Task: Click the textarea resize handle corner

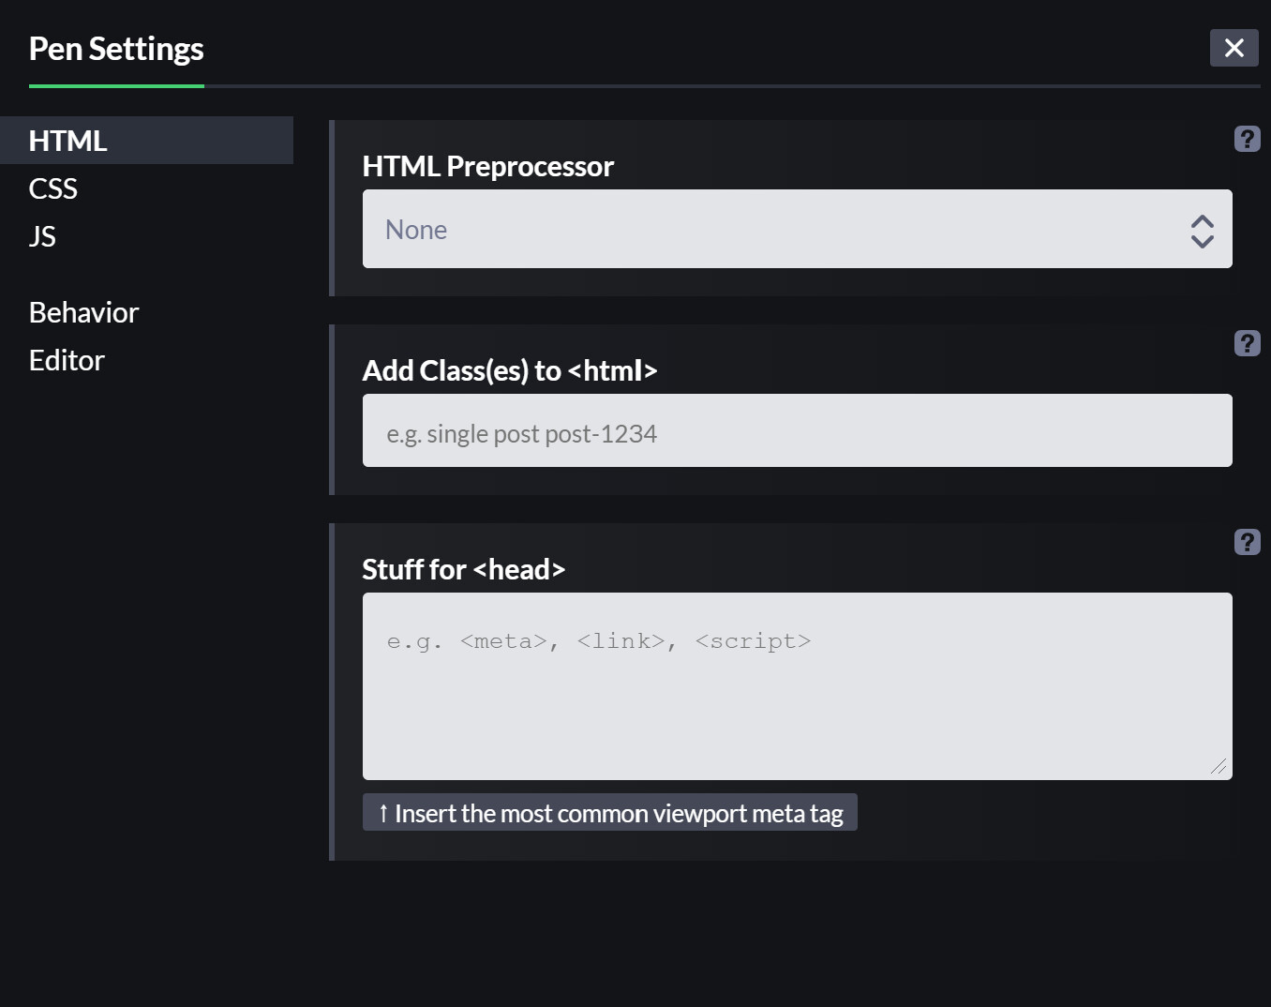Action: (1219, 766)
